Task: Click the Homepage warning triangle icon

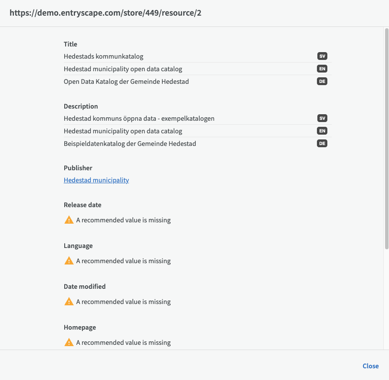Action: (69, 342)
